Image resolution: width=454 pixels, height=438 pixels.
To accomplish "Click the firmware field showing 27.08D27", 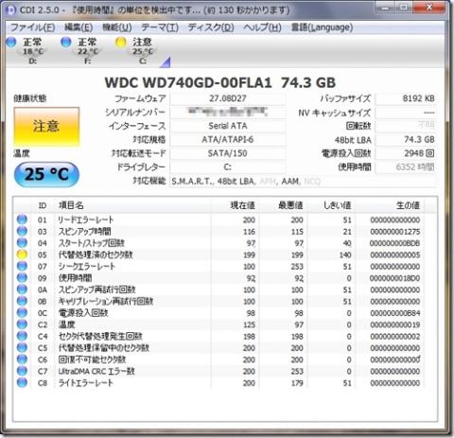I will click(228, 98).
